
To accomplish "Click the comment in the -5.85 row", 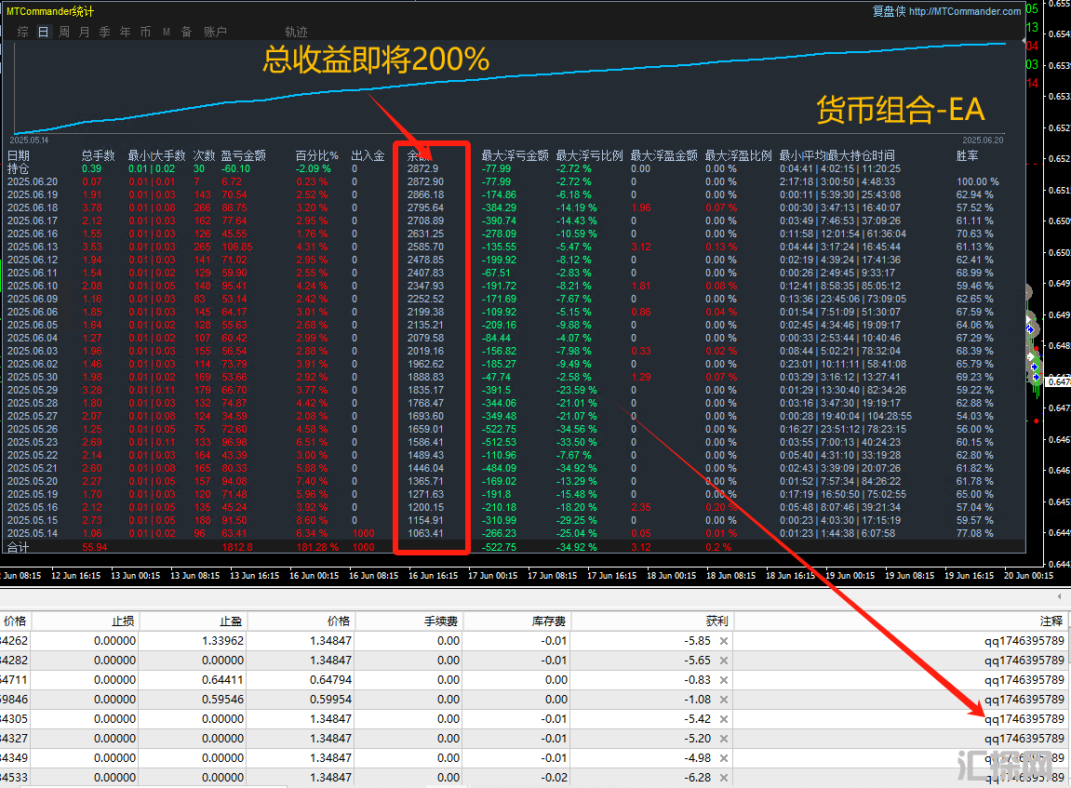I will click(1024, 641).
